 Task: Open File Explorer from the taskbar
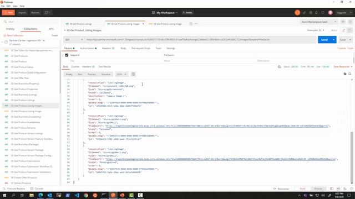click(x=32, y=195)
